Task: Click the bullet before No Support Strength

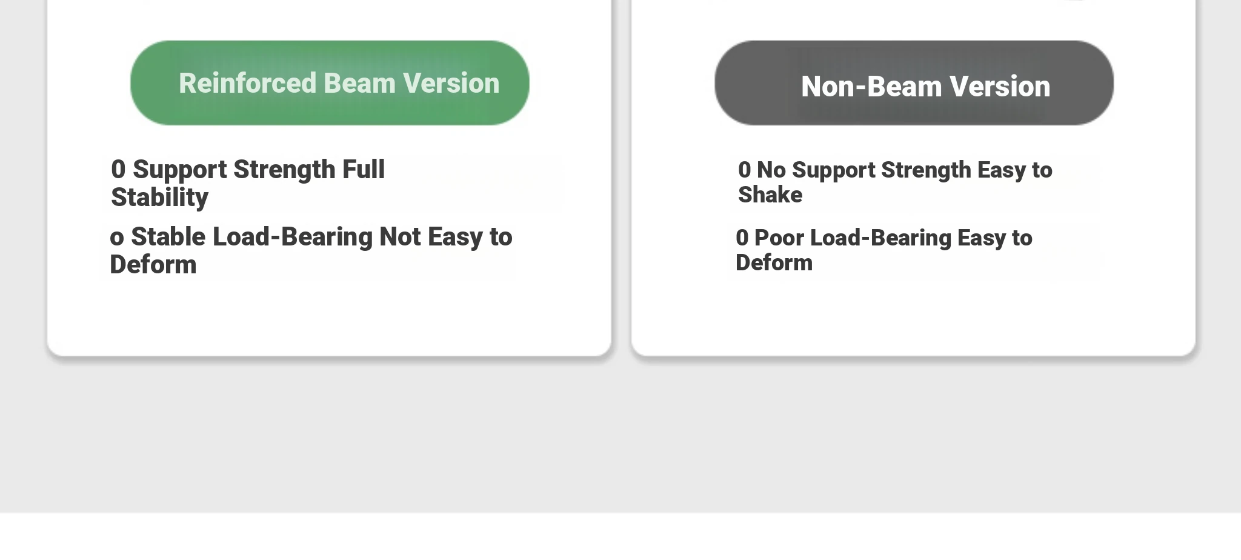Action: click(x=745, y=170)
